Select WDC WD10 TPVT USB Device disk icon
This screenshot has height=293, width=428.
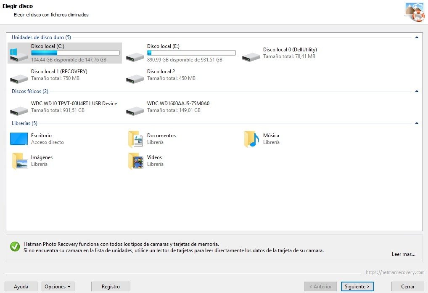point(19,111)
